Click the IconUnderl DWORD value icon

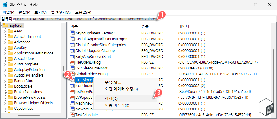pos(72,85)
